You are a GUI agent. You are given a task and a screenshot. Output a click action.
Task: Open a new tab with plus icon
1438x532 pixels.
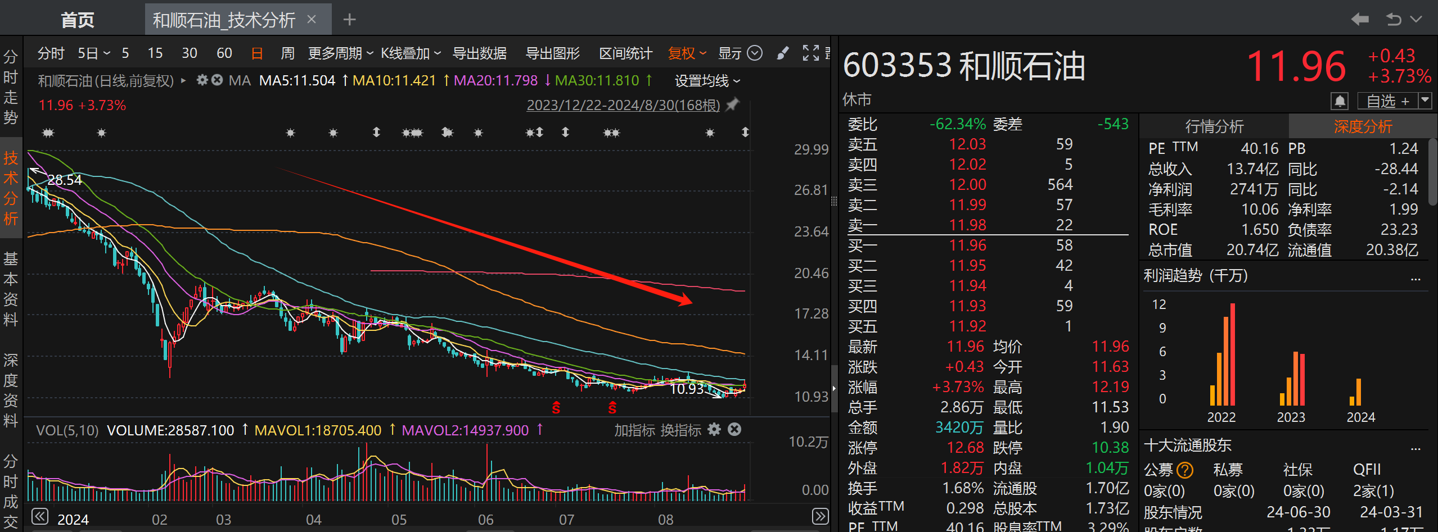point(350,20)
